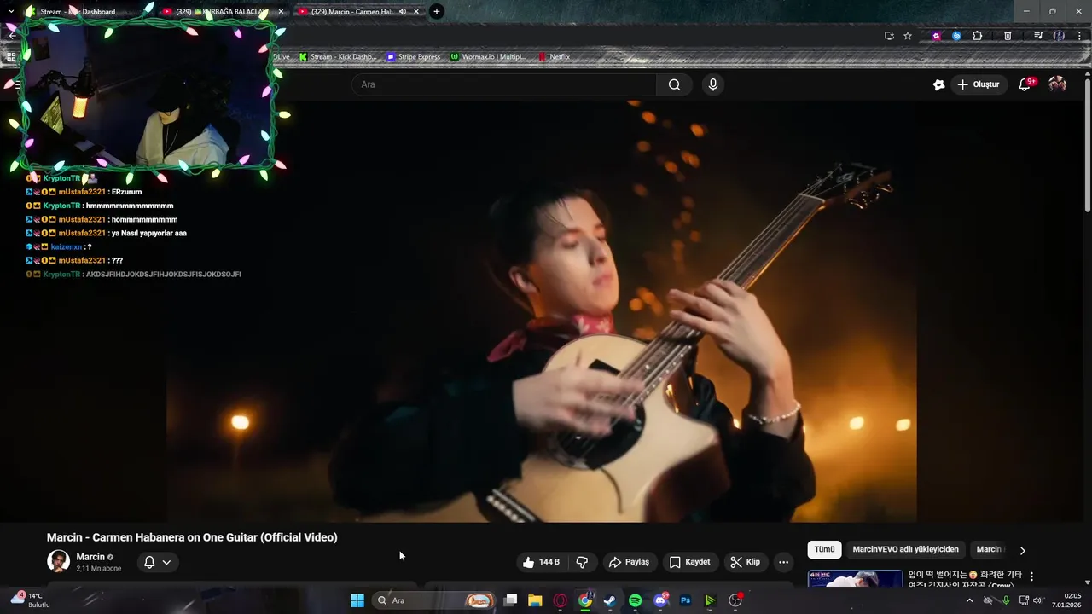The height and width of the screenshot is (614, 1092).
Task: Toggle the channel notification bell for Marcin
Action: click(149, 562)
